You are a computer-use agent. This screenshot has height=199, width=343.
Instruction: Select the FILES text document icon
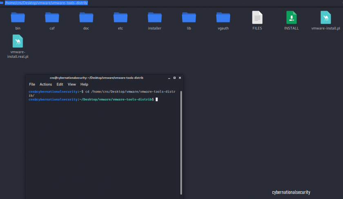257,17
